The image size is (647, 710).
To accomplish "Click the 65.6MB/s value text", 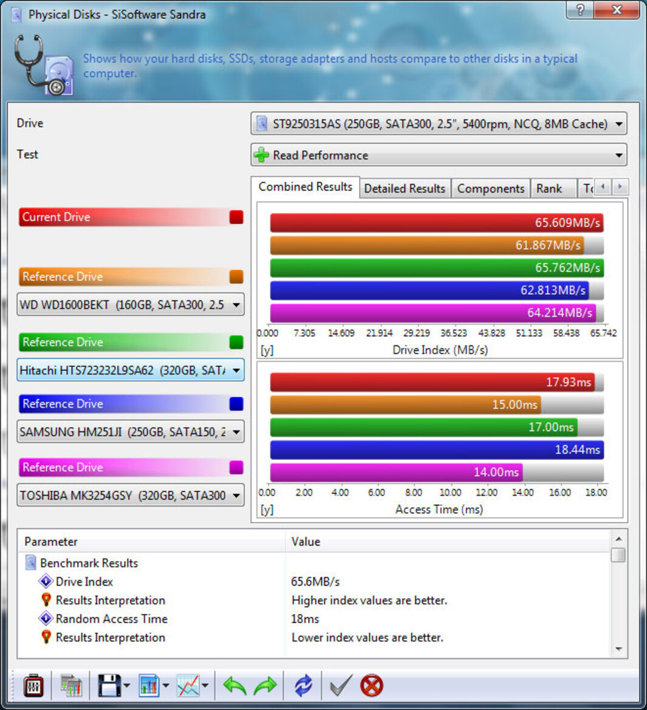I will coord(315,581).
